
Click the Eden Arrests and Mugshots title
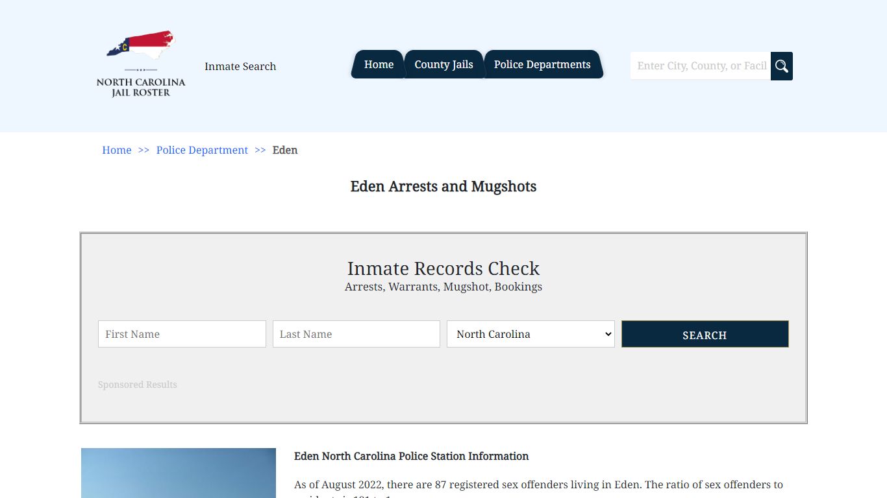pyautogui.click(x=443, y=187)
